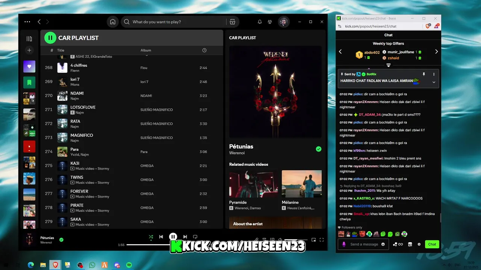Open Mélanine related music video
The height and width of the screenshot is (270, 481).
(302, 184)
